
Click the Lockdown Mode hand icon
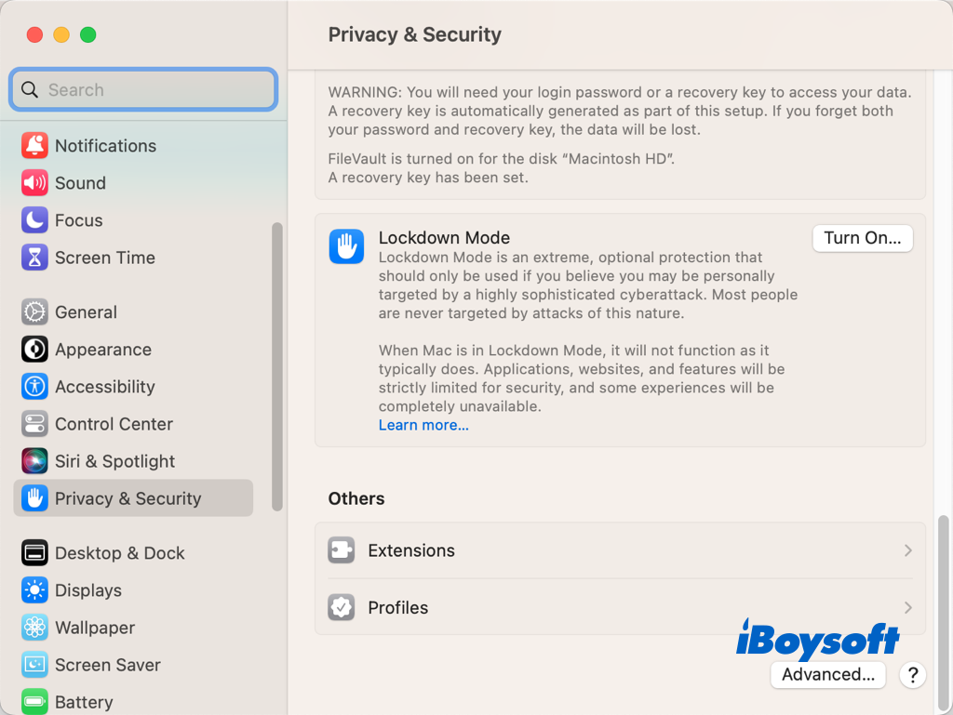(346, 246)
